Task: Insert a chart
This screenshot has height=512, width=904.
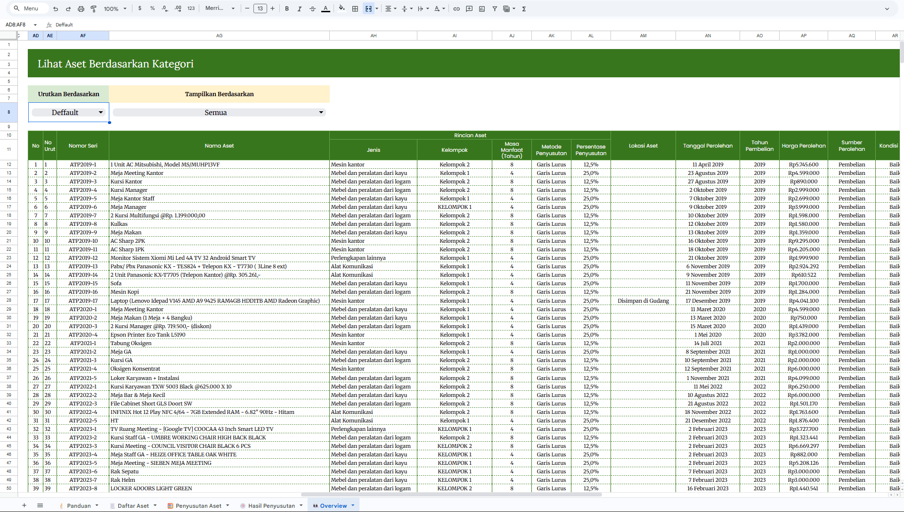Action: click(481, 8)
